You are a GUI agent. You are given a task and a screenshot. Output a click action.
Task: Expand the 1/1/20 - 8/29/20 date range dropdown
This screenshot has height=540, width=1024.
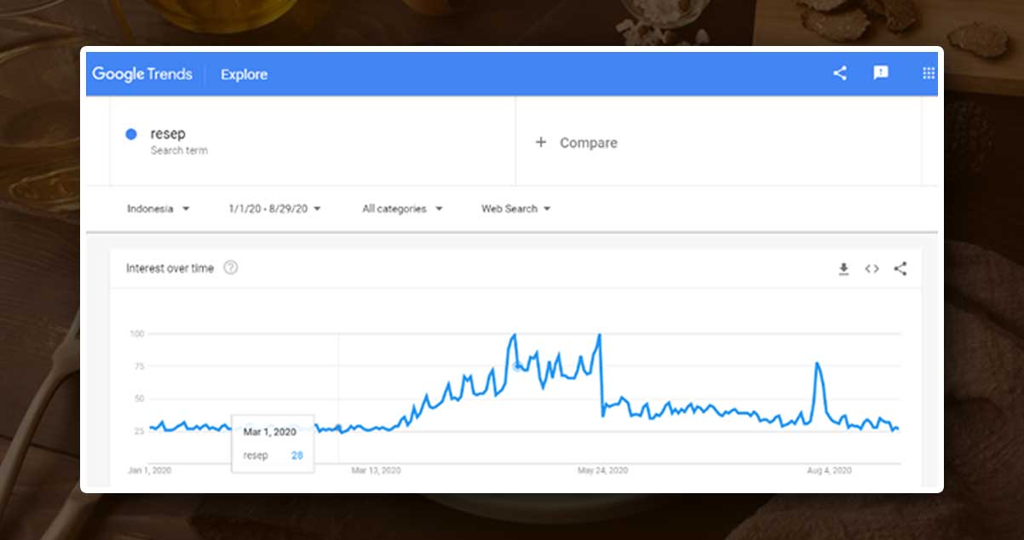click(x=273, y=209)
